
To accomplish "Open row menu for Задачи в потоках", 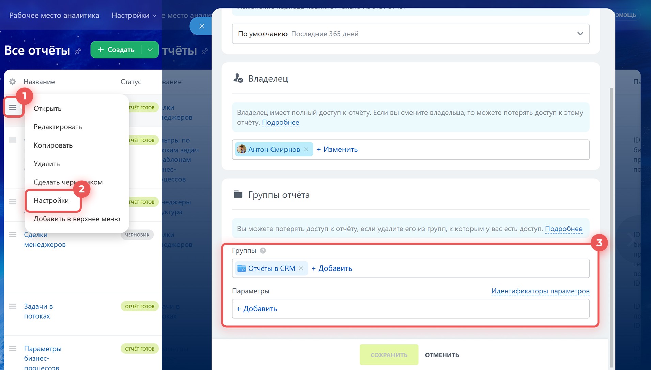I will point(13,306).
